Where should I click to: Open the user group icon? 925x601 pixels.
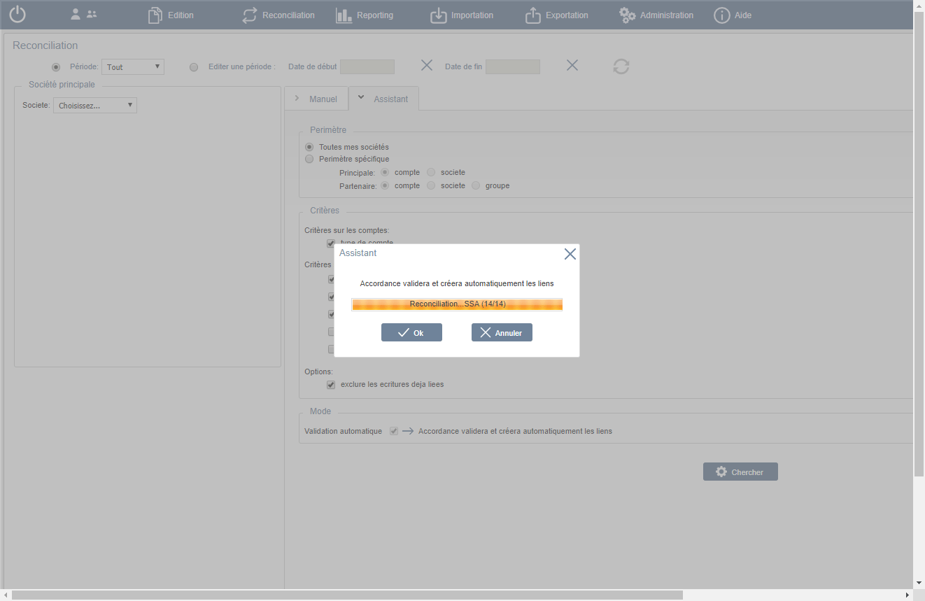click(92, 15)
